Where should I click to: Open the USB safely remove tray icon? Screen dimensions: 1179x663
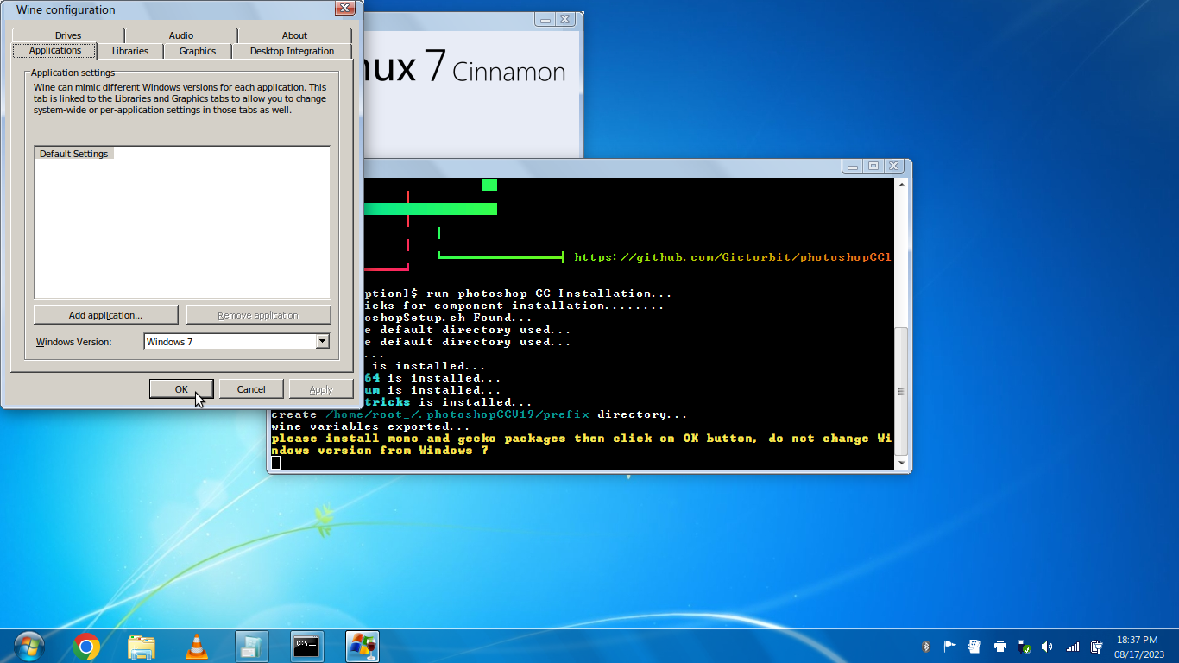click(1025, 646)
